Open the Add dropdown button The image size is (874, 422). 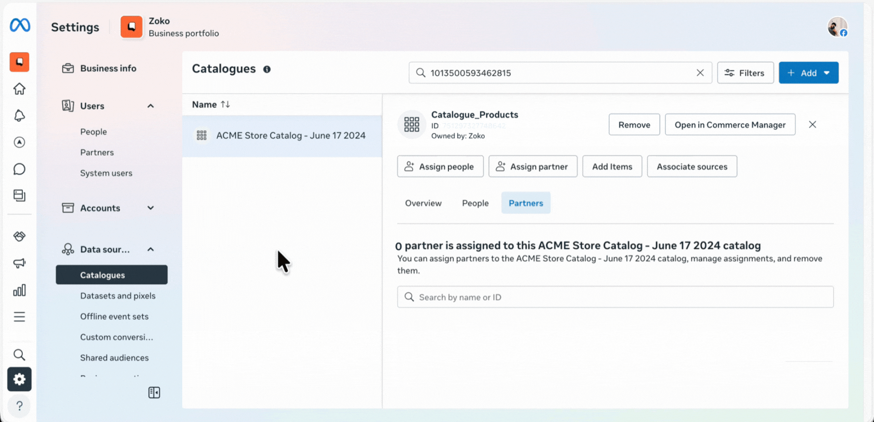tap(809, 73)
